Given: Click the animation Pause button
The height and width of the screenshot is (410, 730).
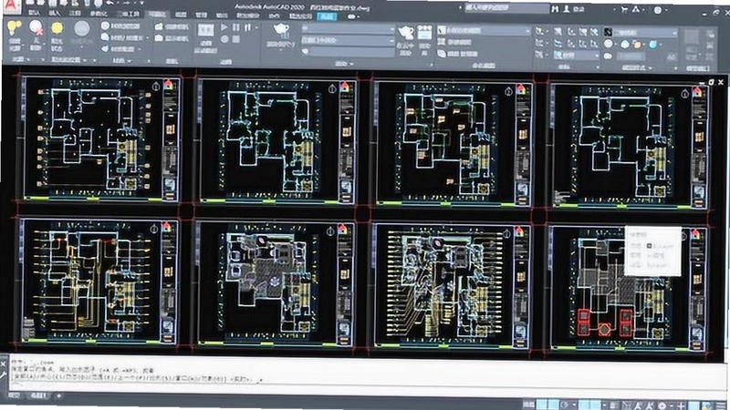Looking at the screenshot, I should point(236,27).
